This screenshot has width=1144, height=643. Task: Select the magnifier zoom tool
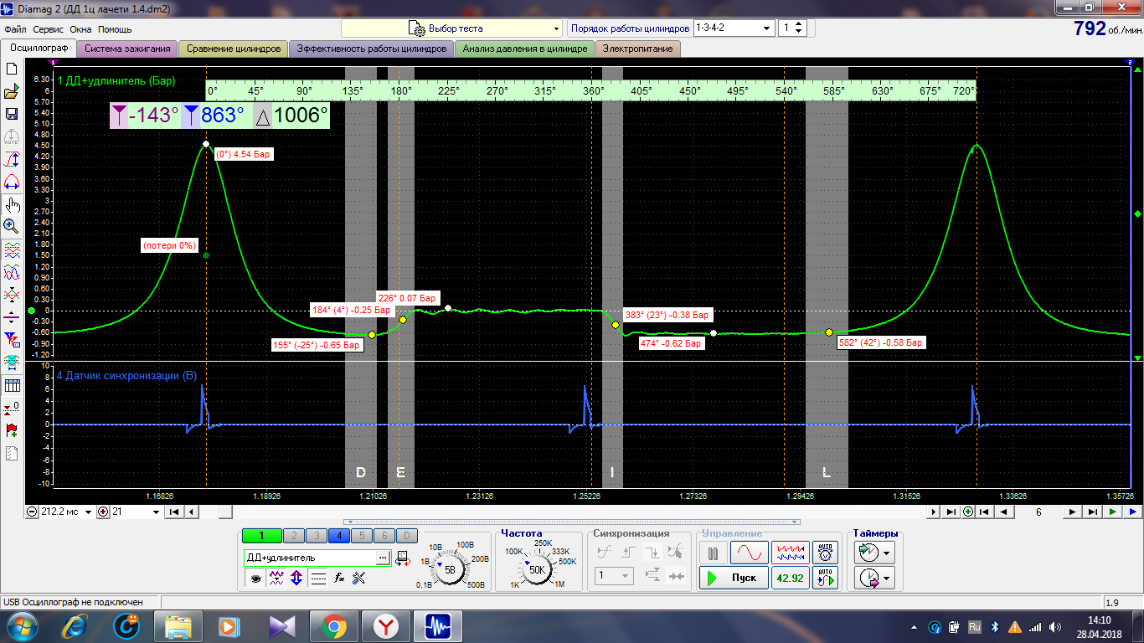(12, 226)
